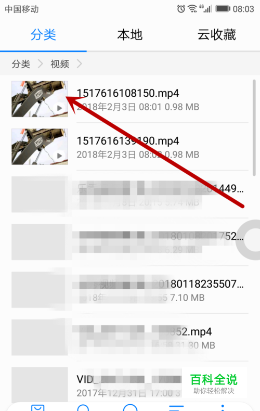Screen dimensions: 260x411
Task: Open the 1517616139190.mp4 video thumbnail
Action: [x=40, y=147]
